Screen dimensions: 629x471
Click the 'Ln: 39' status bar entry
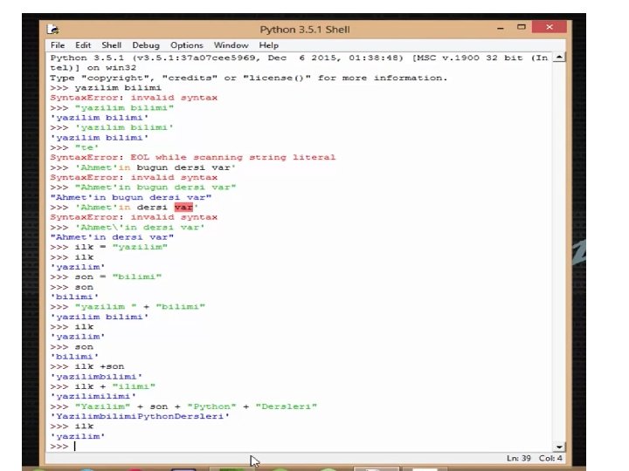click(x=518, y=458)
